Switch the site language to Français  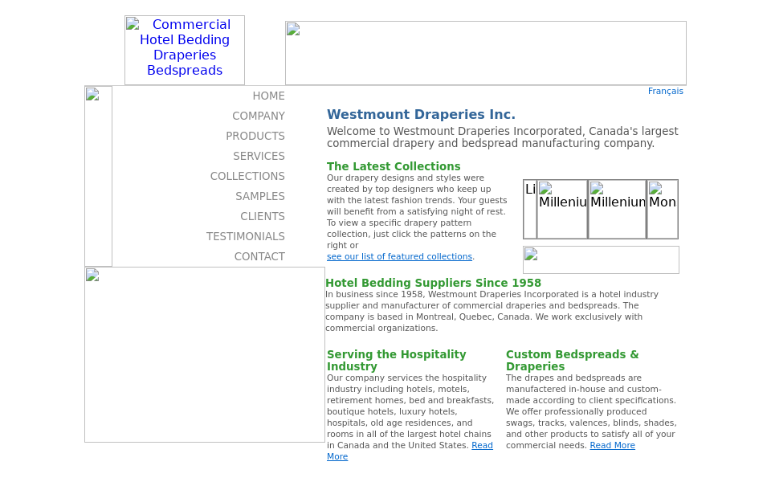(665, 91)
